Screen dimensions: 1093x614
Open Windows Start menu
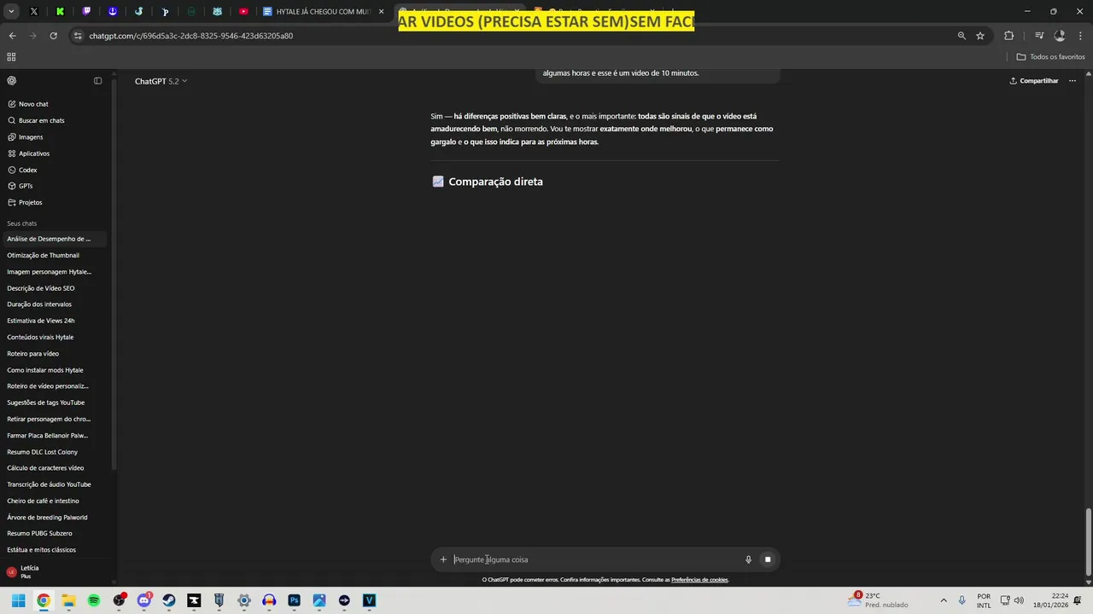coord(18,600)
